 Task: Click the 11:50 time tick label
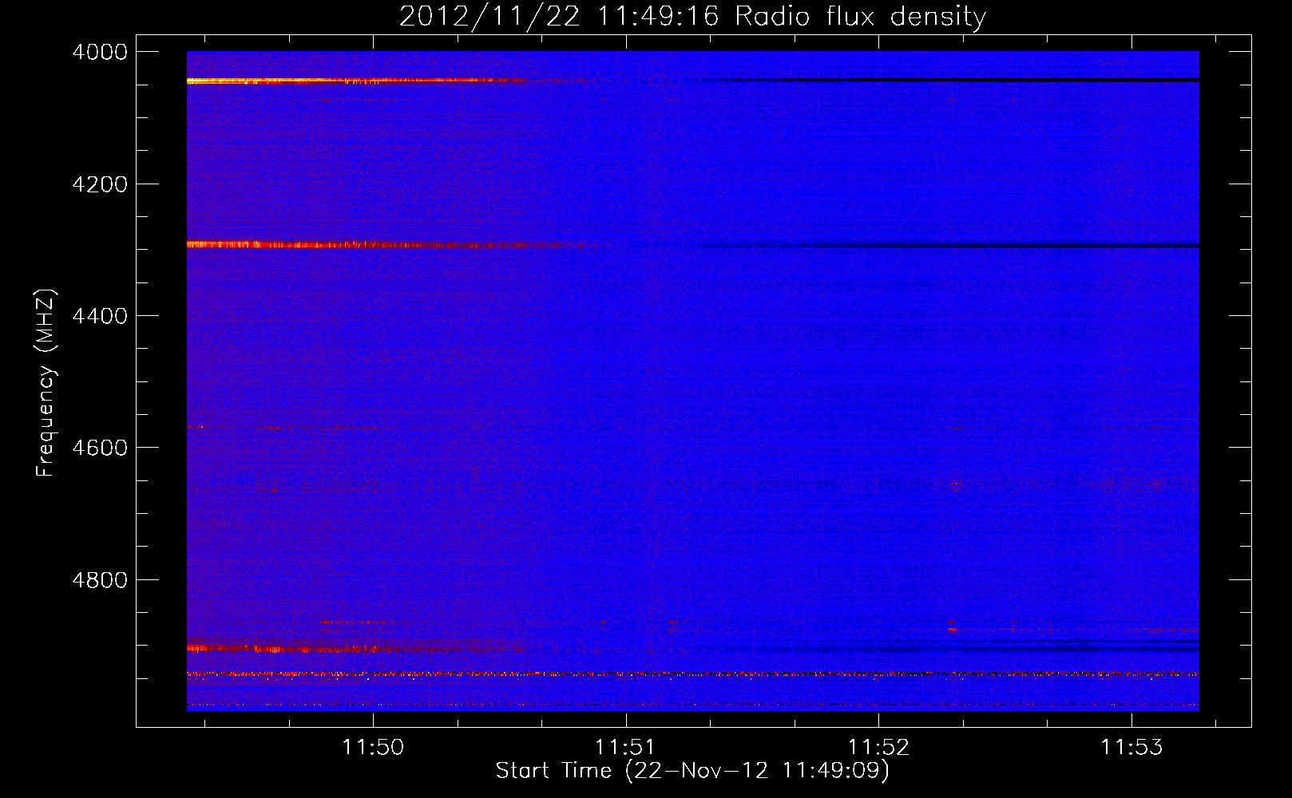point(373,747)
